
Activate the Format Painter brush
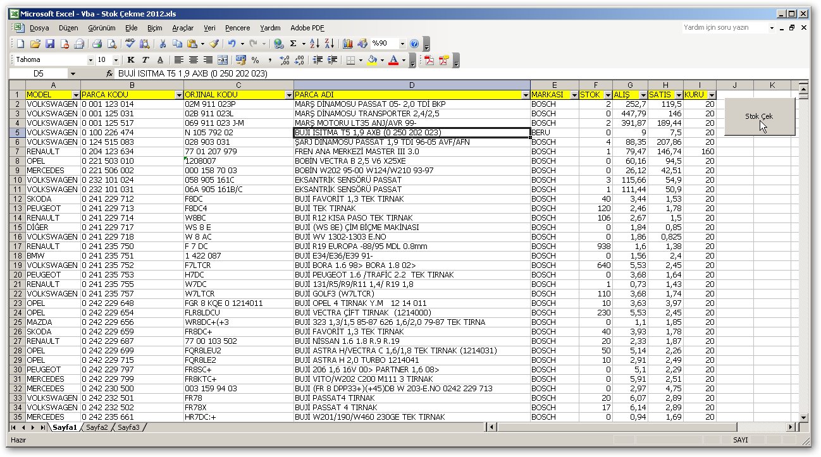click(214, 44)
